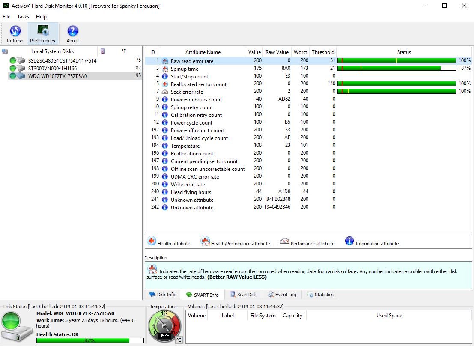This screenshot has width=474, height=346.
Task: Click the About help icon
Action: pyautogui.click(x=73, y=31)
